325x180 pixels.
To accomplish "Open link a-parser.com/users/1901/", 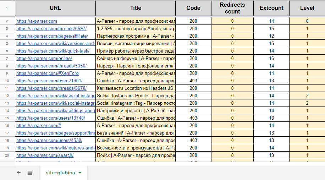I will tap(49, 81).
